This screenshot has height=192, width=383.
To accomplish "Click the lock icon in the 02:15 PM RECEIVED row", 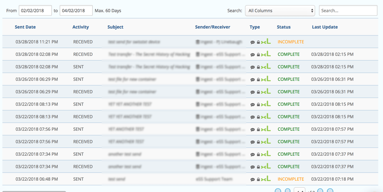I will [x=258, y=55].
